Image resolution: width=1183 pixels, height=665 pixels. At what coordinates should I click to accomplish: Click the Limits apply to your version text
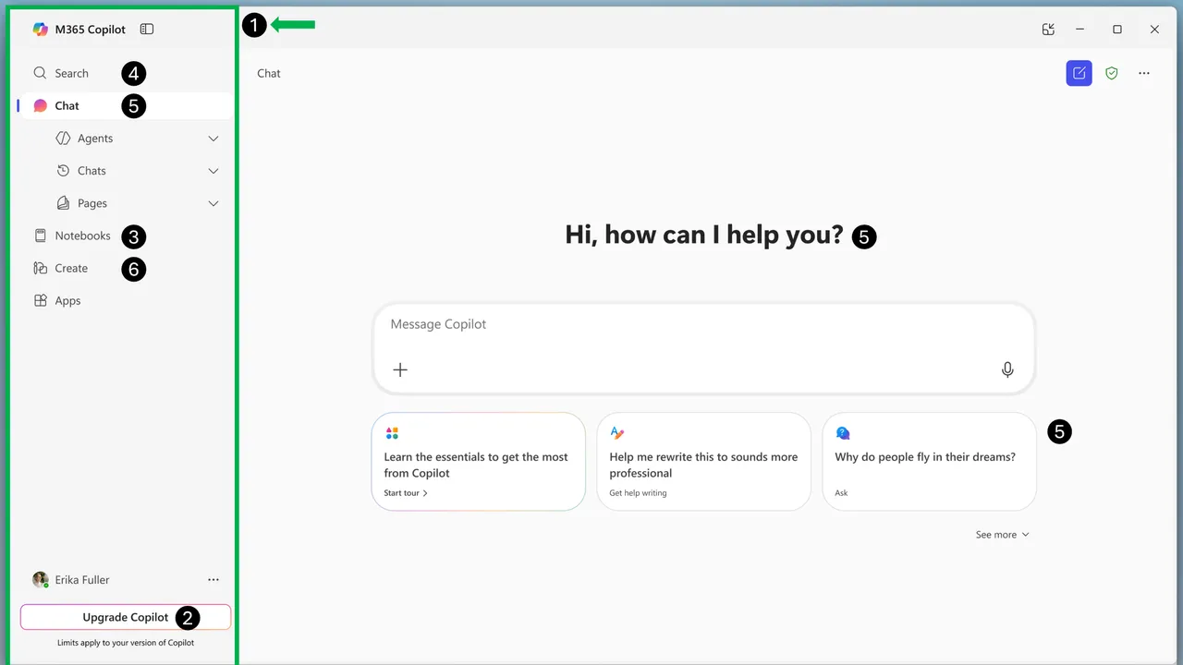(126, 643)
